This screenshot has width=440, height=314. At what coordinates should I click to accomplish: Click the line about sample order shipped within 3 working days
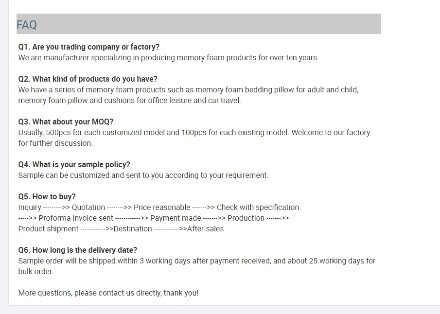(x=196, y=261)
